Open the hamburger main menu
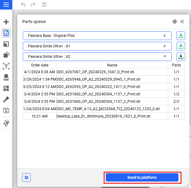This screenshot has width=191, height=188. 6,5
